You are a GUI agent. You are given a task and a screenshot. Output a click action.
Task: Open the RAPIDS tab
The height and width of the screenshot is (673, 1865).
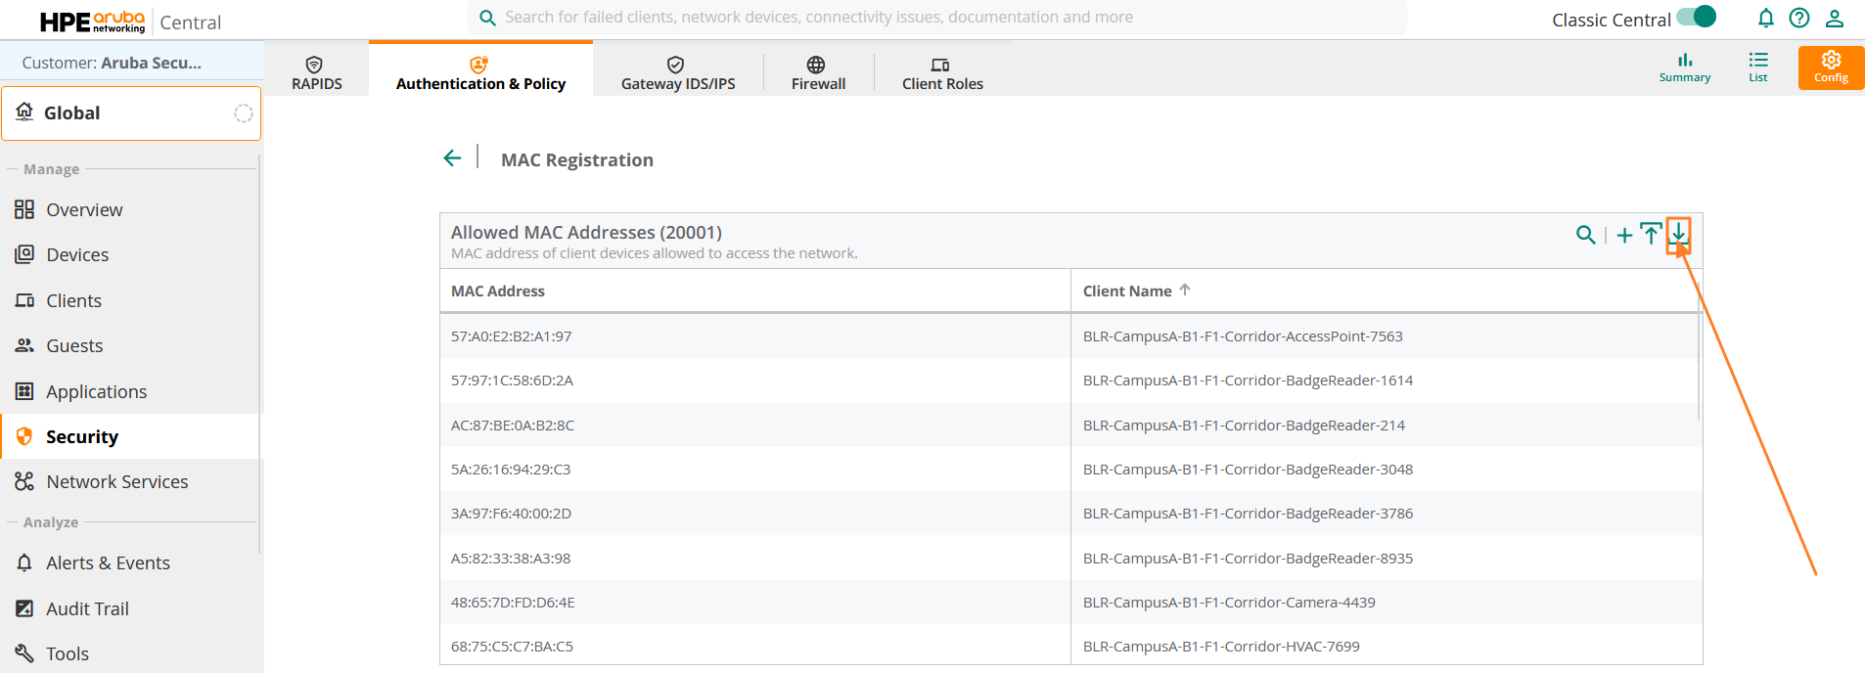(x=317, y=72)
